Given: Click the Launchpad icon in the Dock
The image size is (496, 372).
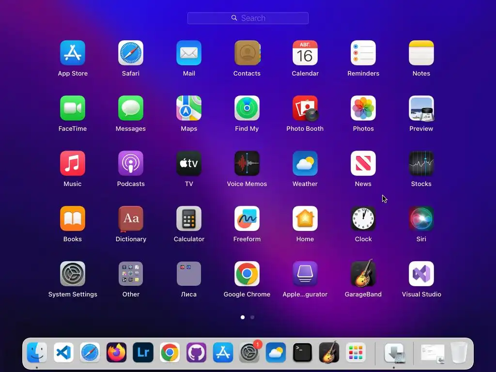Looking at the screenshot, I should pyautogui.click(x=356, y=353).
